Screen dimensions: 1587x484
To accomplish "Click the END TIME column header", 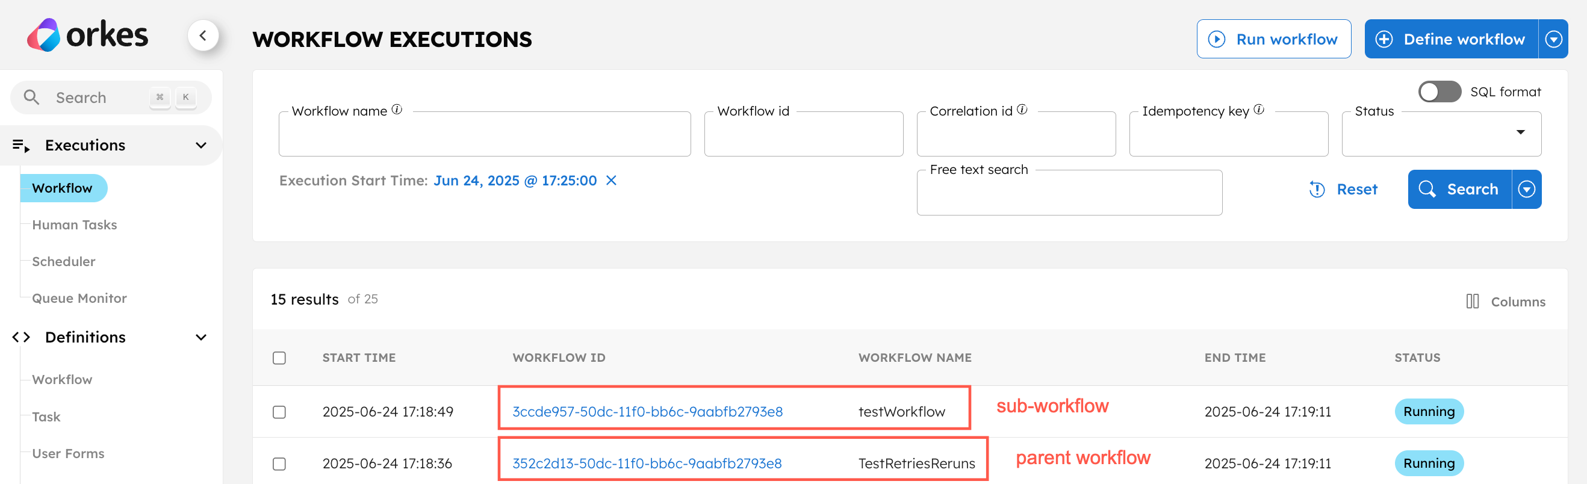I will (1235, 358).
